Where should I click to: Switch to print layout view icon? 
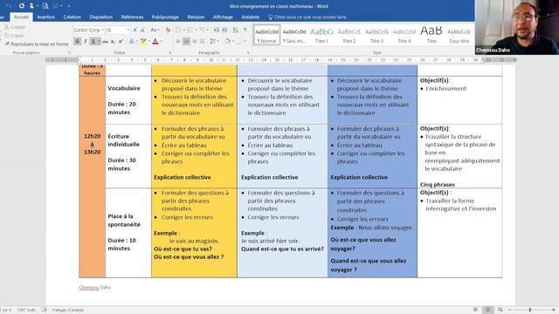coord(487,310)
